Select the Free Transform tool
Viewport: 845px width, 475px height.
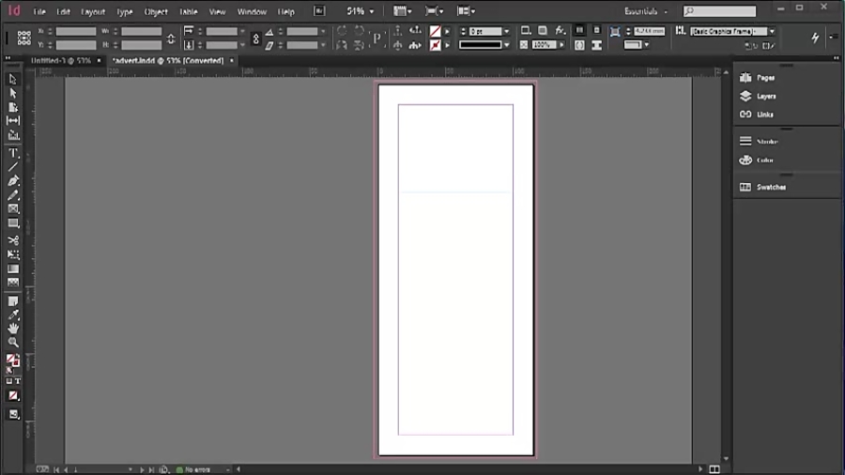click(13, 254)
